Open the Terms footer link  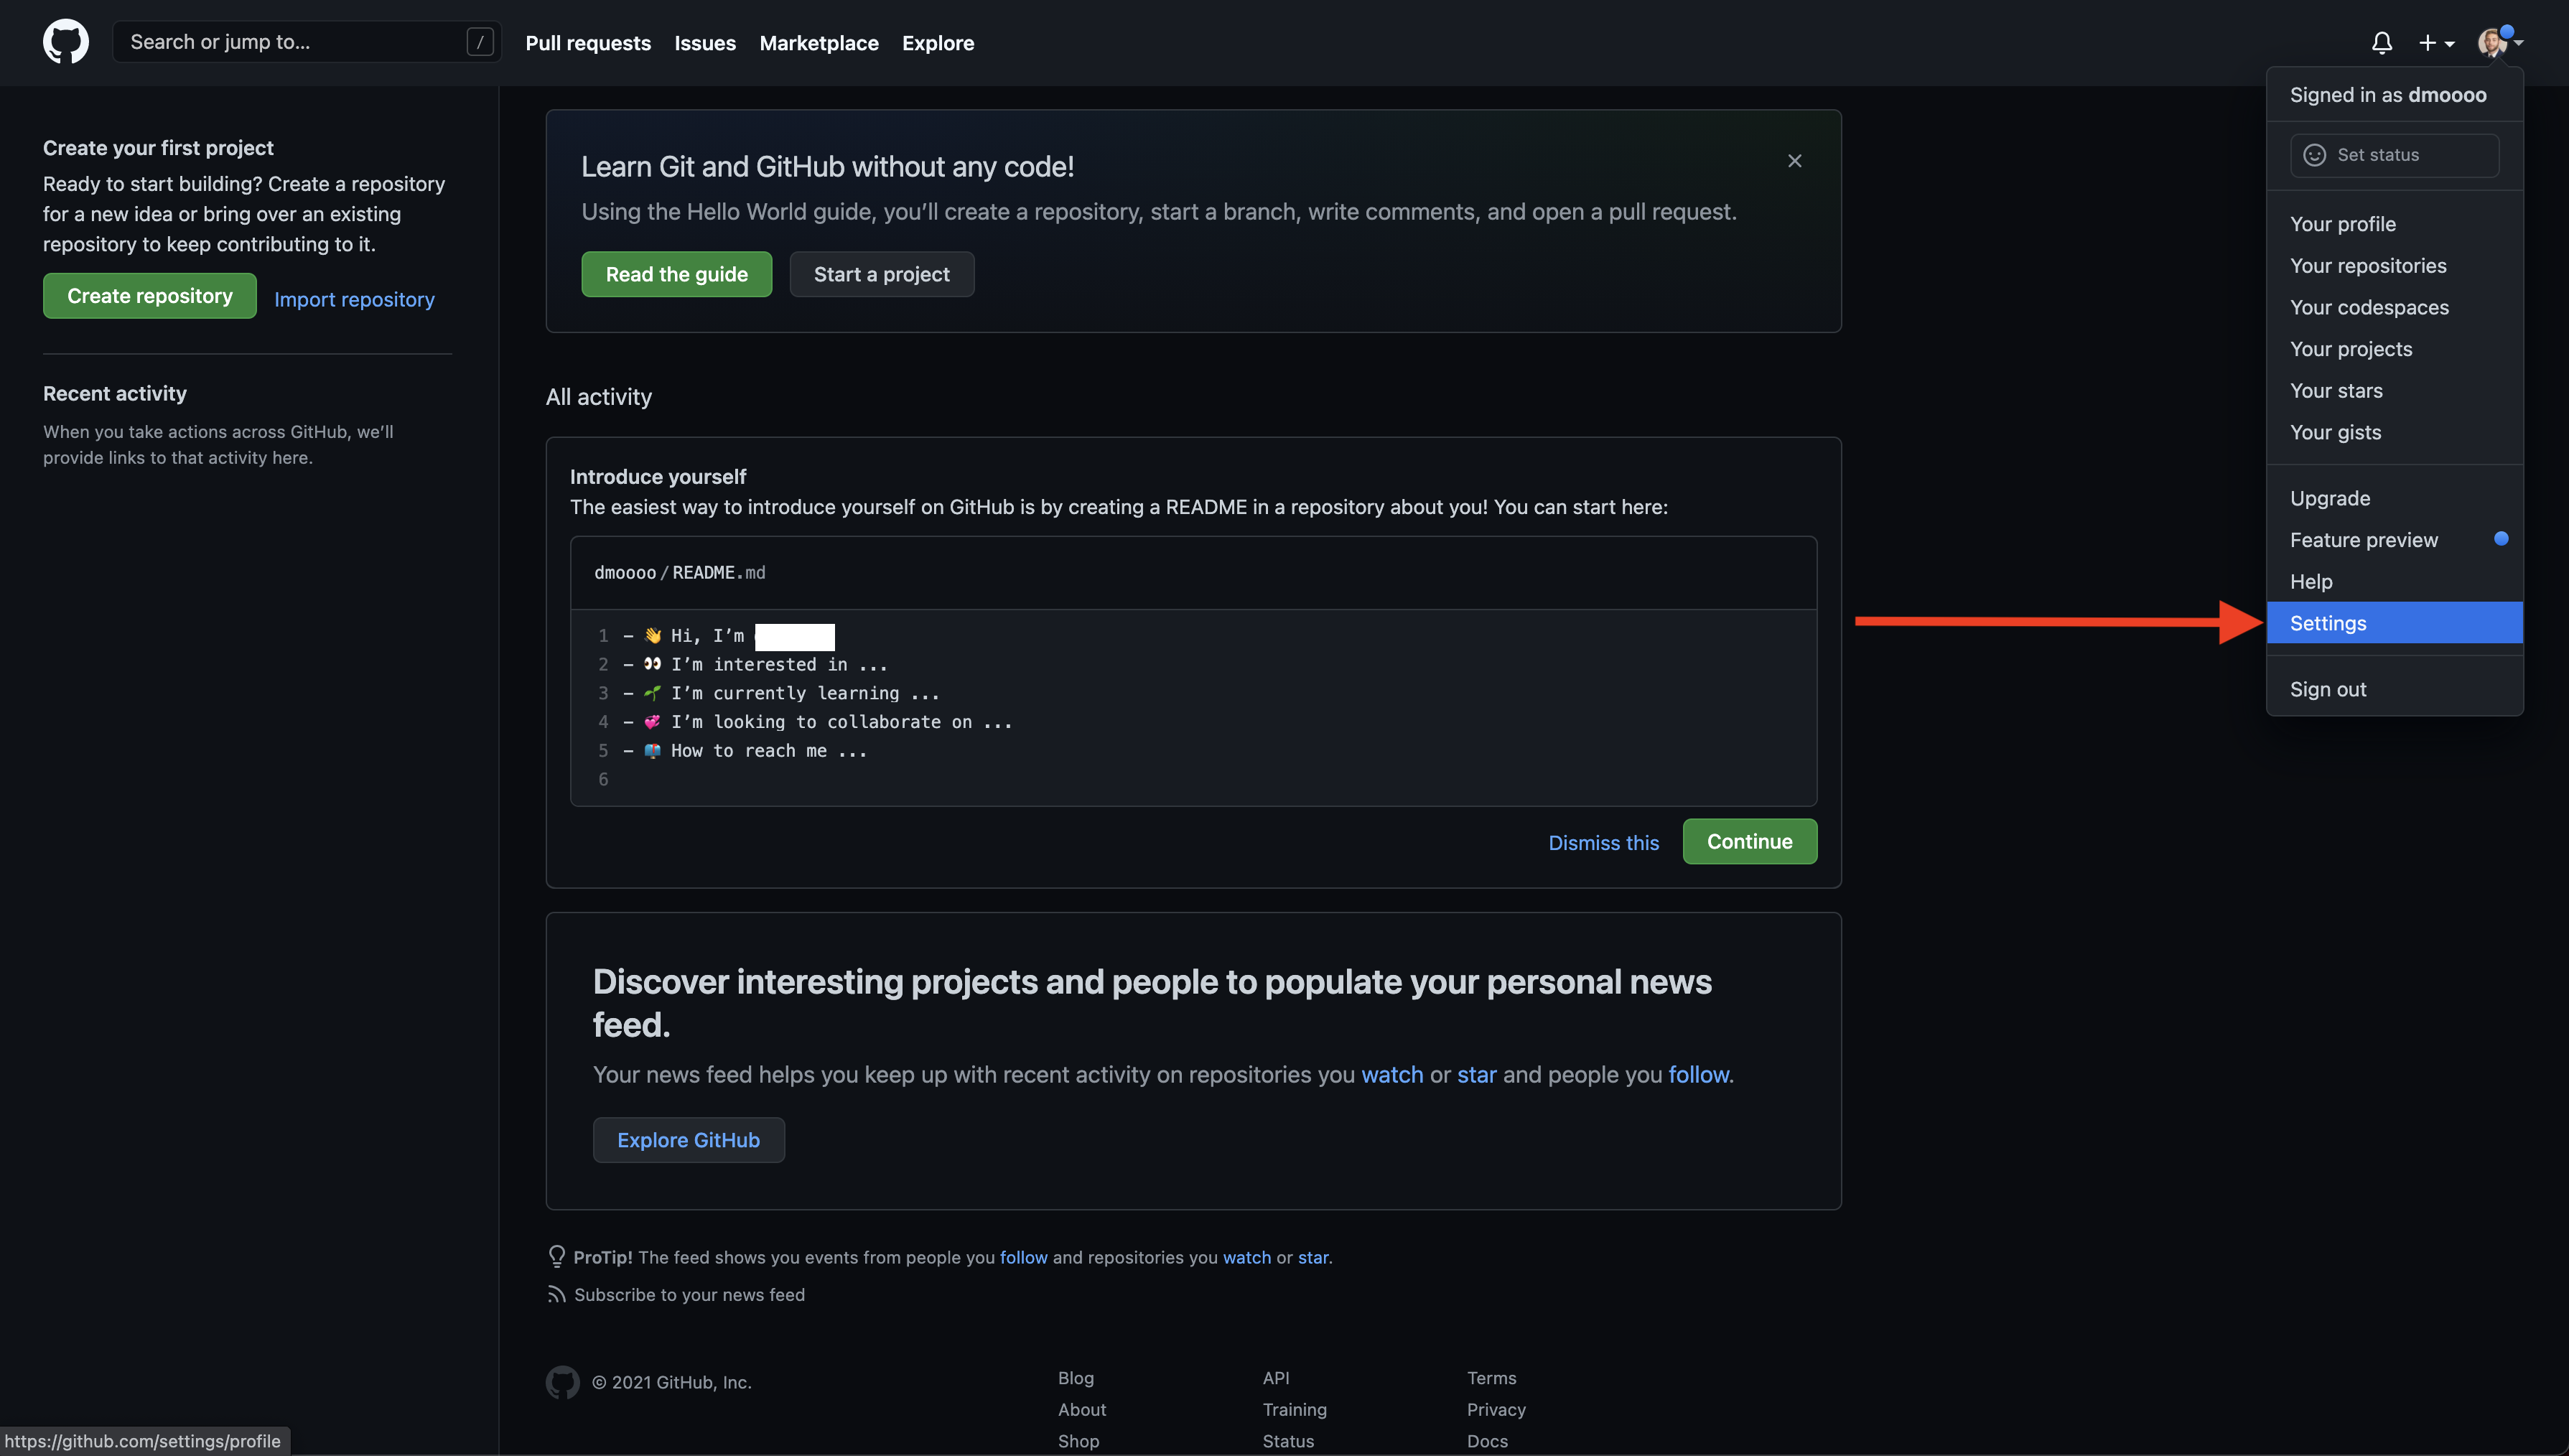tap(1492, 1378)
